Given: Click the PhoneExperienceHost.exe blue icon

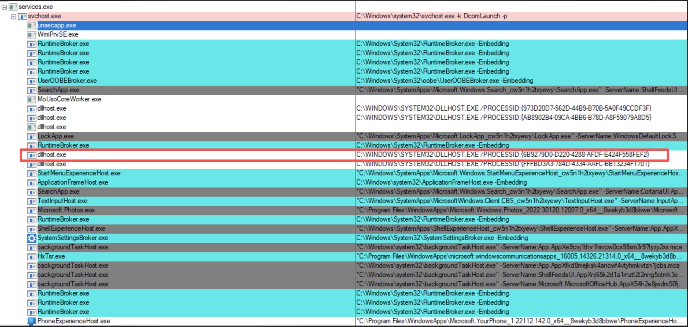Looking at the screenshot, I should 32,321.
